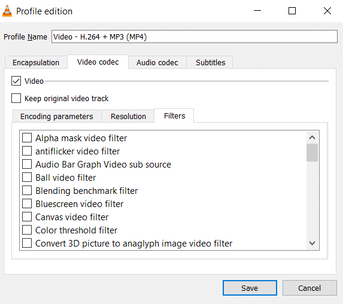Minimize the Profile edition window

coord(257,11)
